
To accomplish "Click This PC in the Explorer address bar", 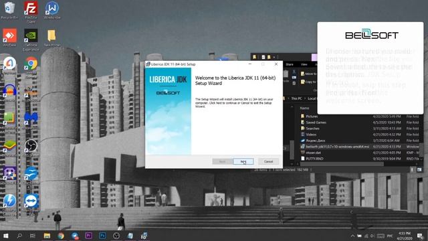I will [x=296, y=98].
